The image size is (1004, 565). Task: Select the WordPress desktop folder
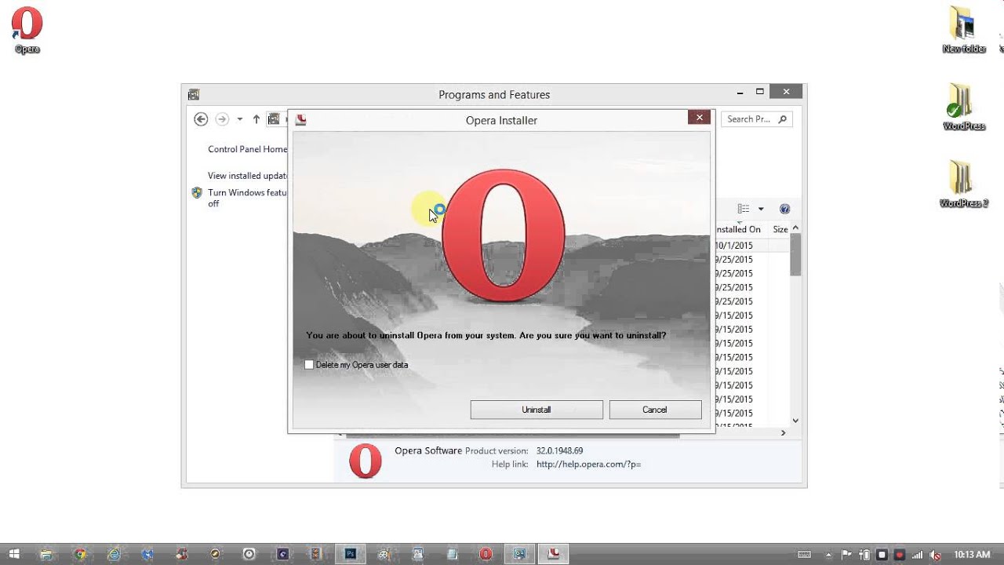click(964, 107)
